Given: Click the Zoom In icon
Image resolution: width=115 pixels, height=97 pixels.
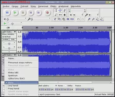Looking at the screenshot, I should pos(89,19).
